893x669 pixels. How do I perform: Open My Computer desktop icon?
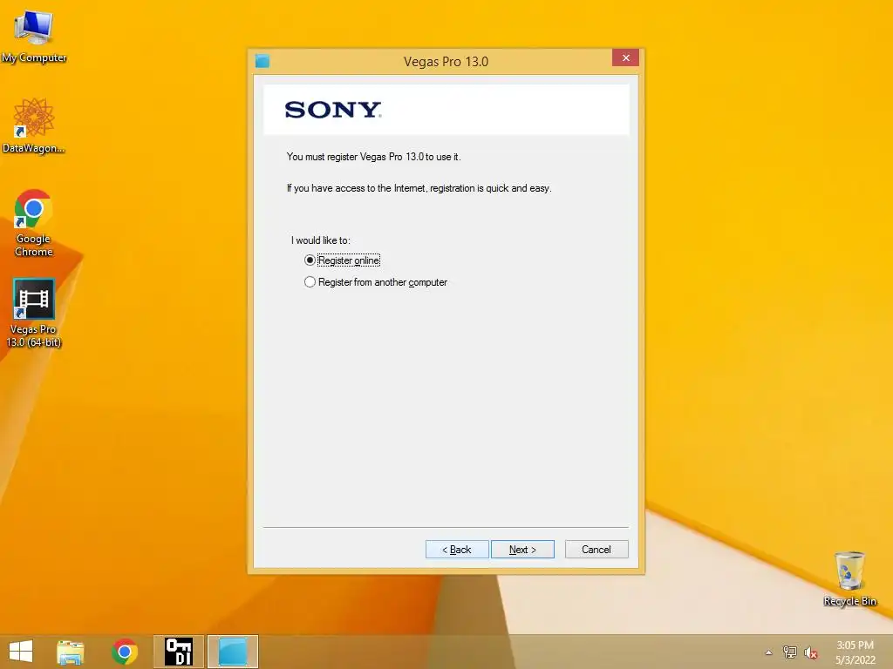coord(34,37)
